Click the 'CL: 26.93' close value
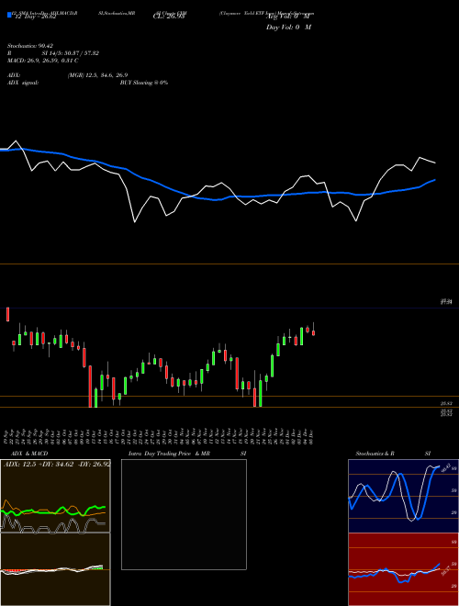Screen dimensions: 459x606 click(170, 17)
